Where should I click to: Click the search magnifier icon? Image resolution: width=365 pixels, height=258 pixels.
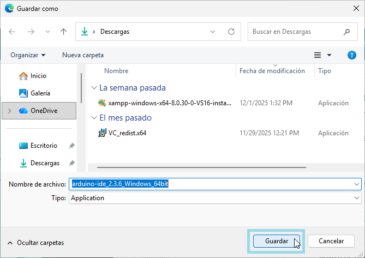coord(346,32)
